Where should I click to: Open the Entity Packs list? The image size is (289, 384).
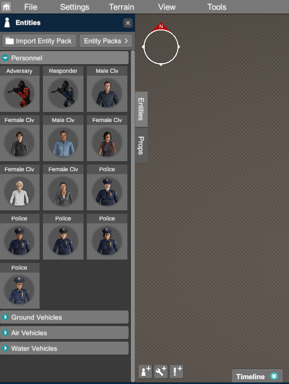pos(106,41)
